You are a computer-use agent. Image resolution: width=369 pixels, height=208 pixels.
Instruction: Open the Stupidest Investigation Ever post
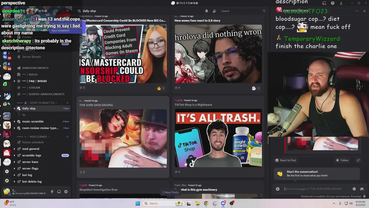pos(99,190)
